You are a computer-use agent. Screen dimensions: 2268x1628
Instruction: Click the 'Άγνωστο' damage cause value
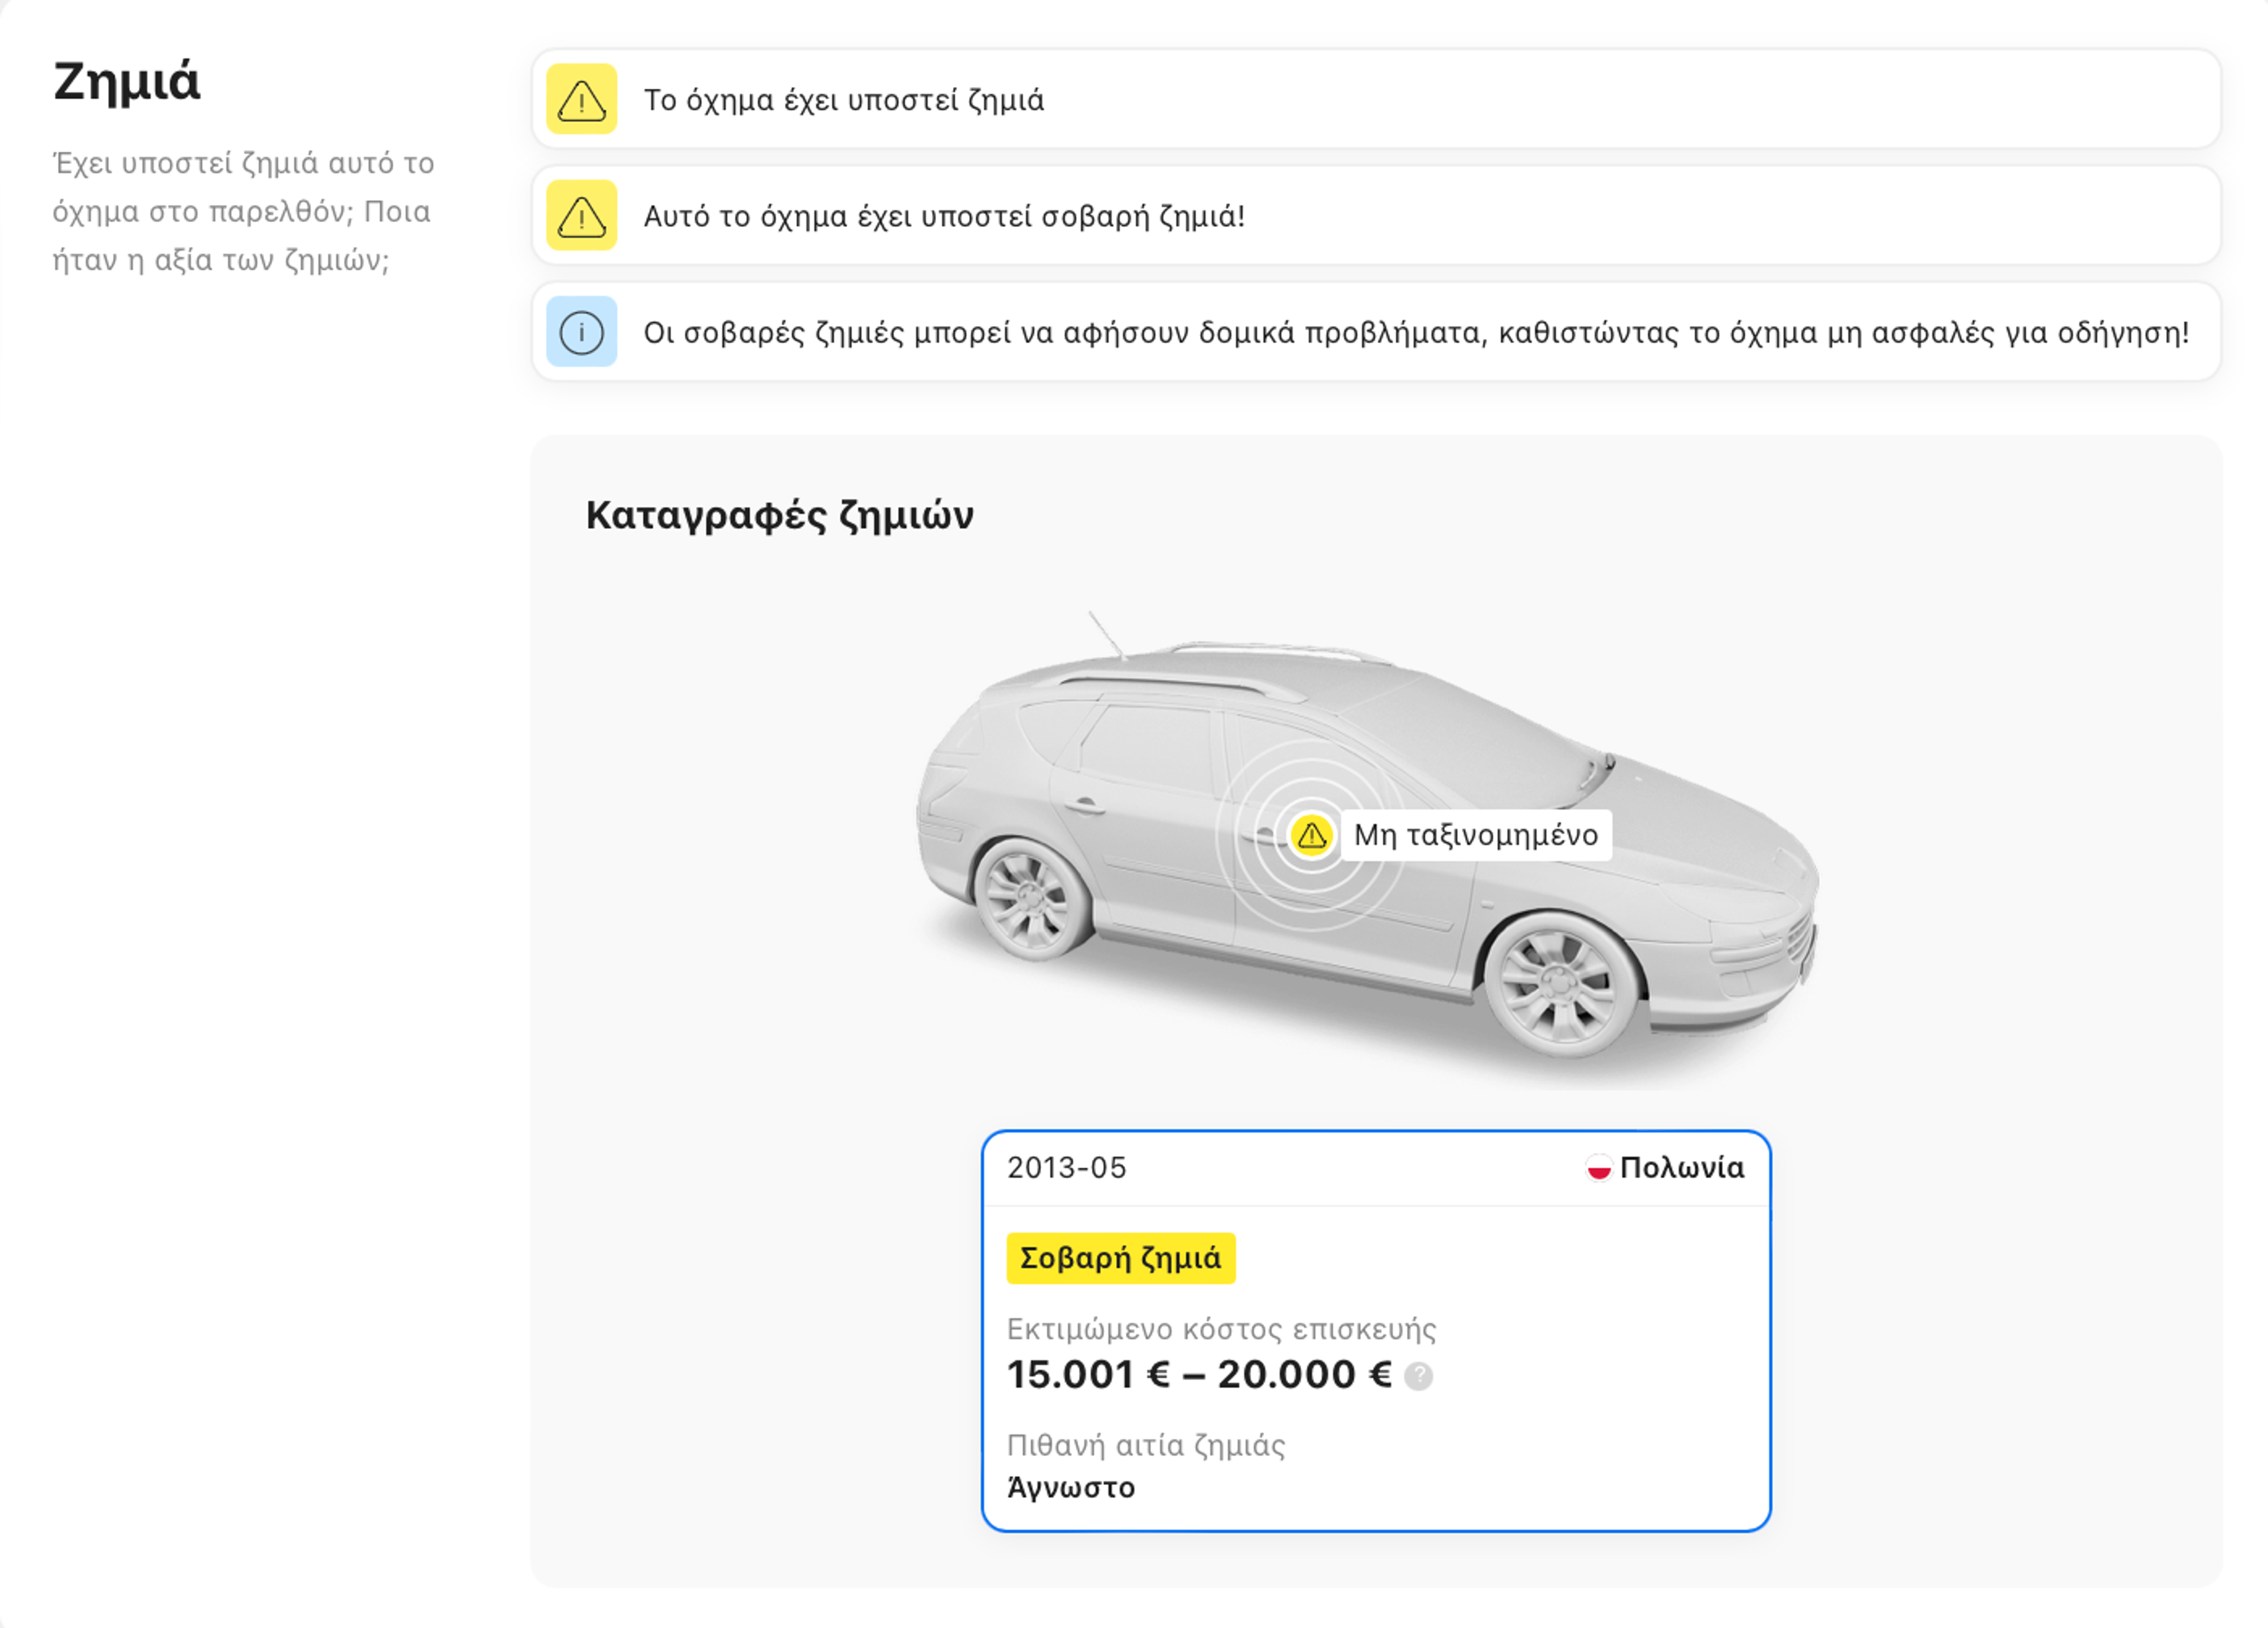[1070, 1488]
